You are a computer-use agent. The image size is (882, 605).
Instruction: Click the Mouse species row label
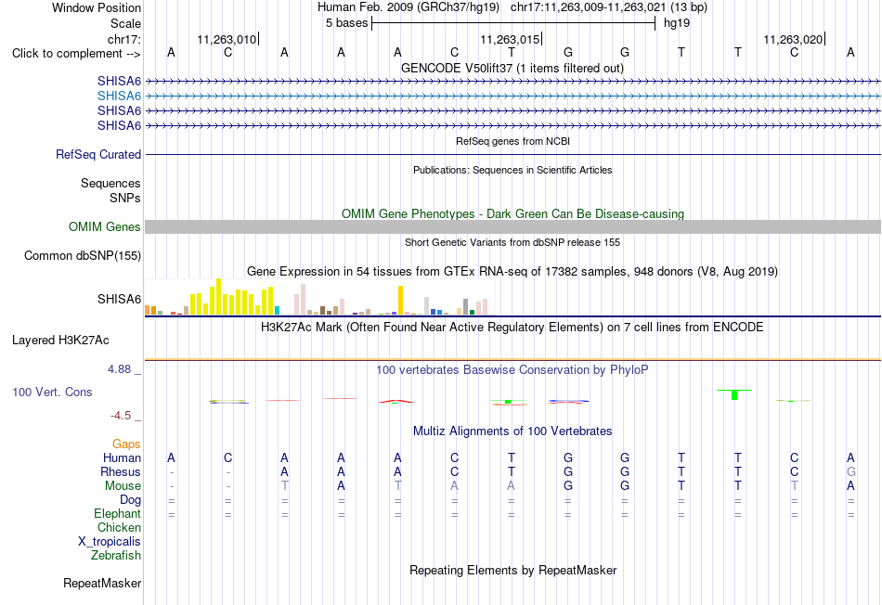(123, 486)
